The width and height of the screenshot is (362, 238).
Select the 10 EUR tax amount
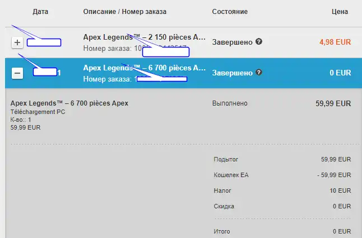point(340,191)
